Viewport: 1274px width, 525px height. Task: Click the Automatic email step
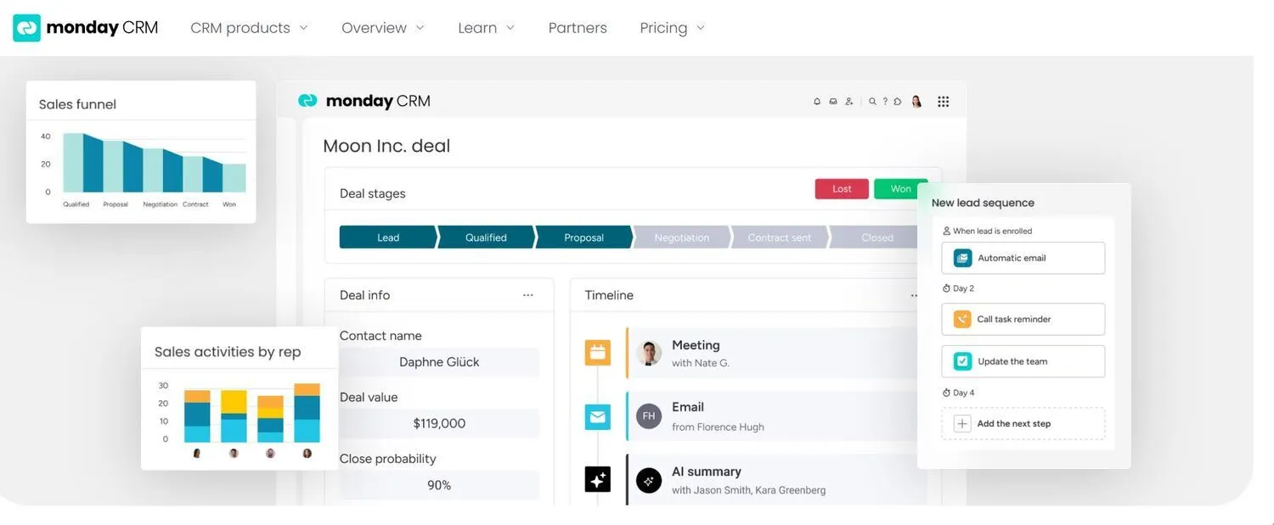[x=1023, y=258]
